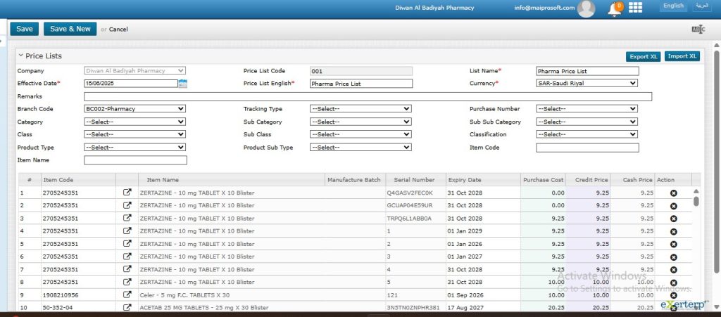Image resolution: width=721 pixels, height=317 pixels.
Task: Open the Effective Date calendar picker
Action: point(182,84)
